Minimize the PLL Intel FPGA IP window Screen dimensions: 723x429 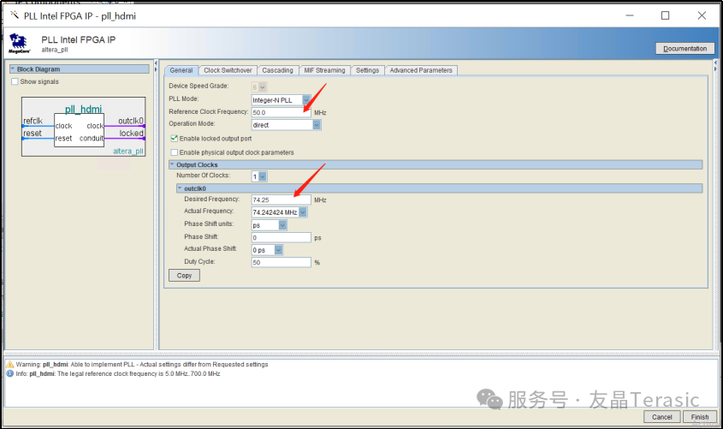coord(630,15)
